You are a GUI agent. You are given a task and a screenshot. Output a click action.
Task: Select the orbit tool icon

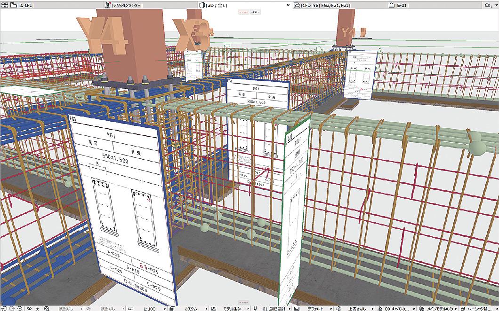click(x=29, y=308)
